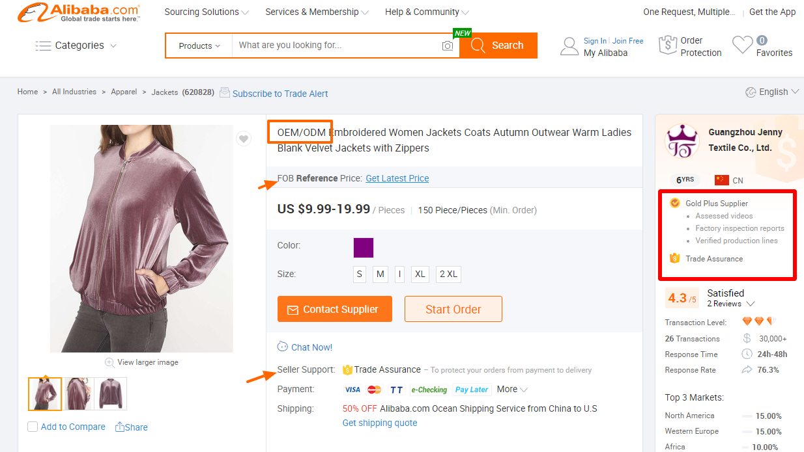The width and height of the screenshot is (804, 452).
Task: Open the Sourcing Solutions menu
Action: coord(202,12)
